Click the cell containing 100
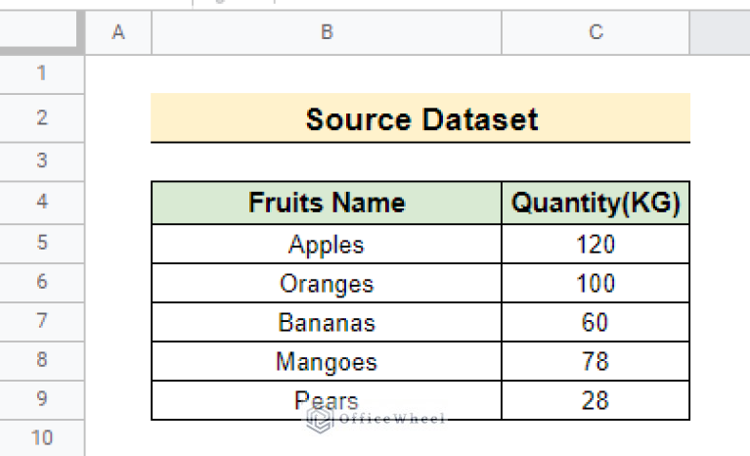The height and width of the screenshot is (456, 750). (596, 283)
